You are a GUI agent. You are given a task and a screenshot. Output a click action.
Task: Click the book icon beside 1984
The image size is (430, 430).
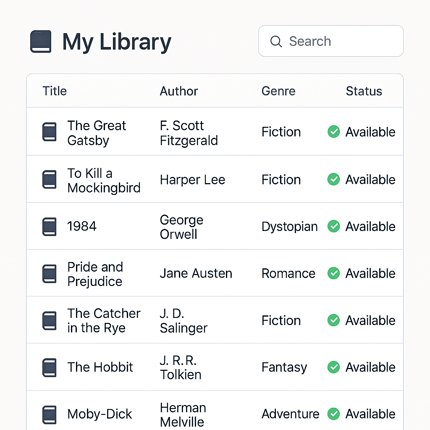[49, 226]
